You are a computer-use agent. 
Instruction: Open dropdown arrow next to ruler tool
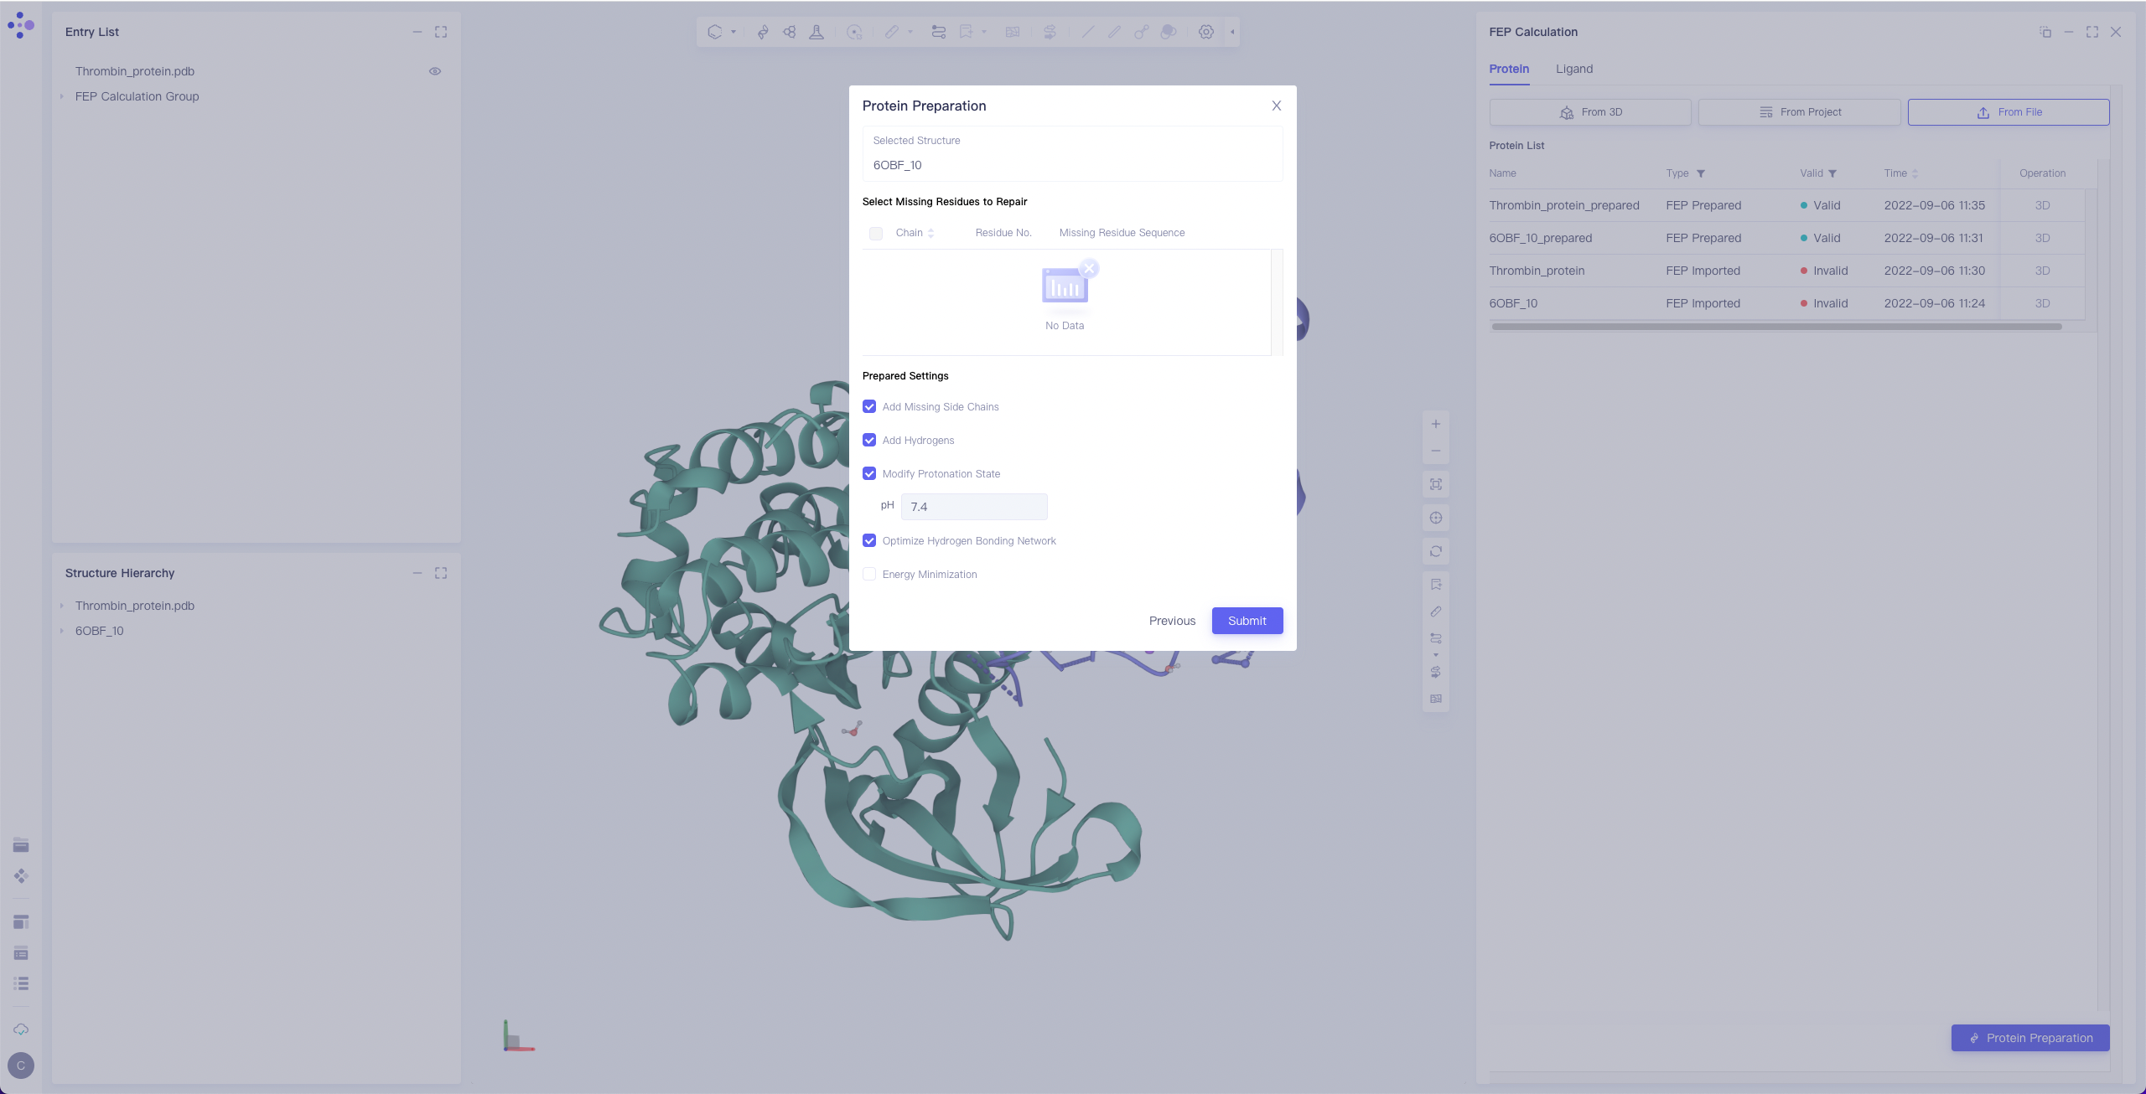[910, 32]
